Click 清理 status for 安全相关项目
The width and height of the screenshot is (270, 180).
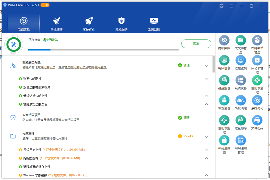click(184, 118)
